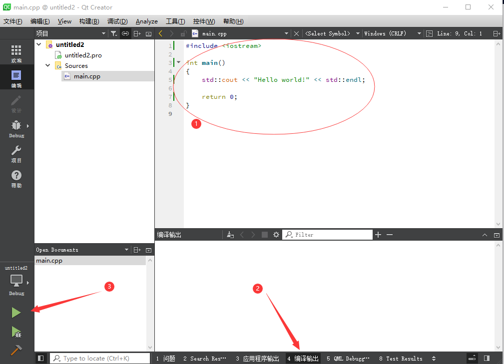Open the 文件(F) menu
The height and width of the screenshot is (364, 504).
click(13, 21)
